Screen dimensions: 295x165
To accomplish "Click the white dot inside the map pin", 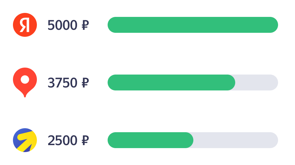I will [x=25, y=80].
